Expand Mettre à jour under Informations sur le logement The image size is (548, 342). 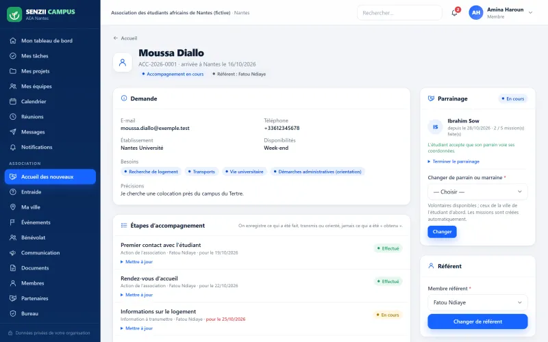pos(136,328)
